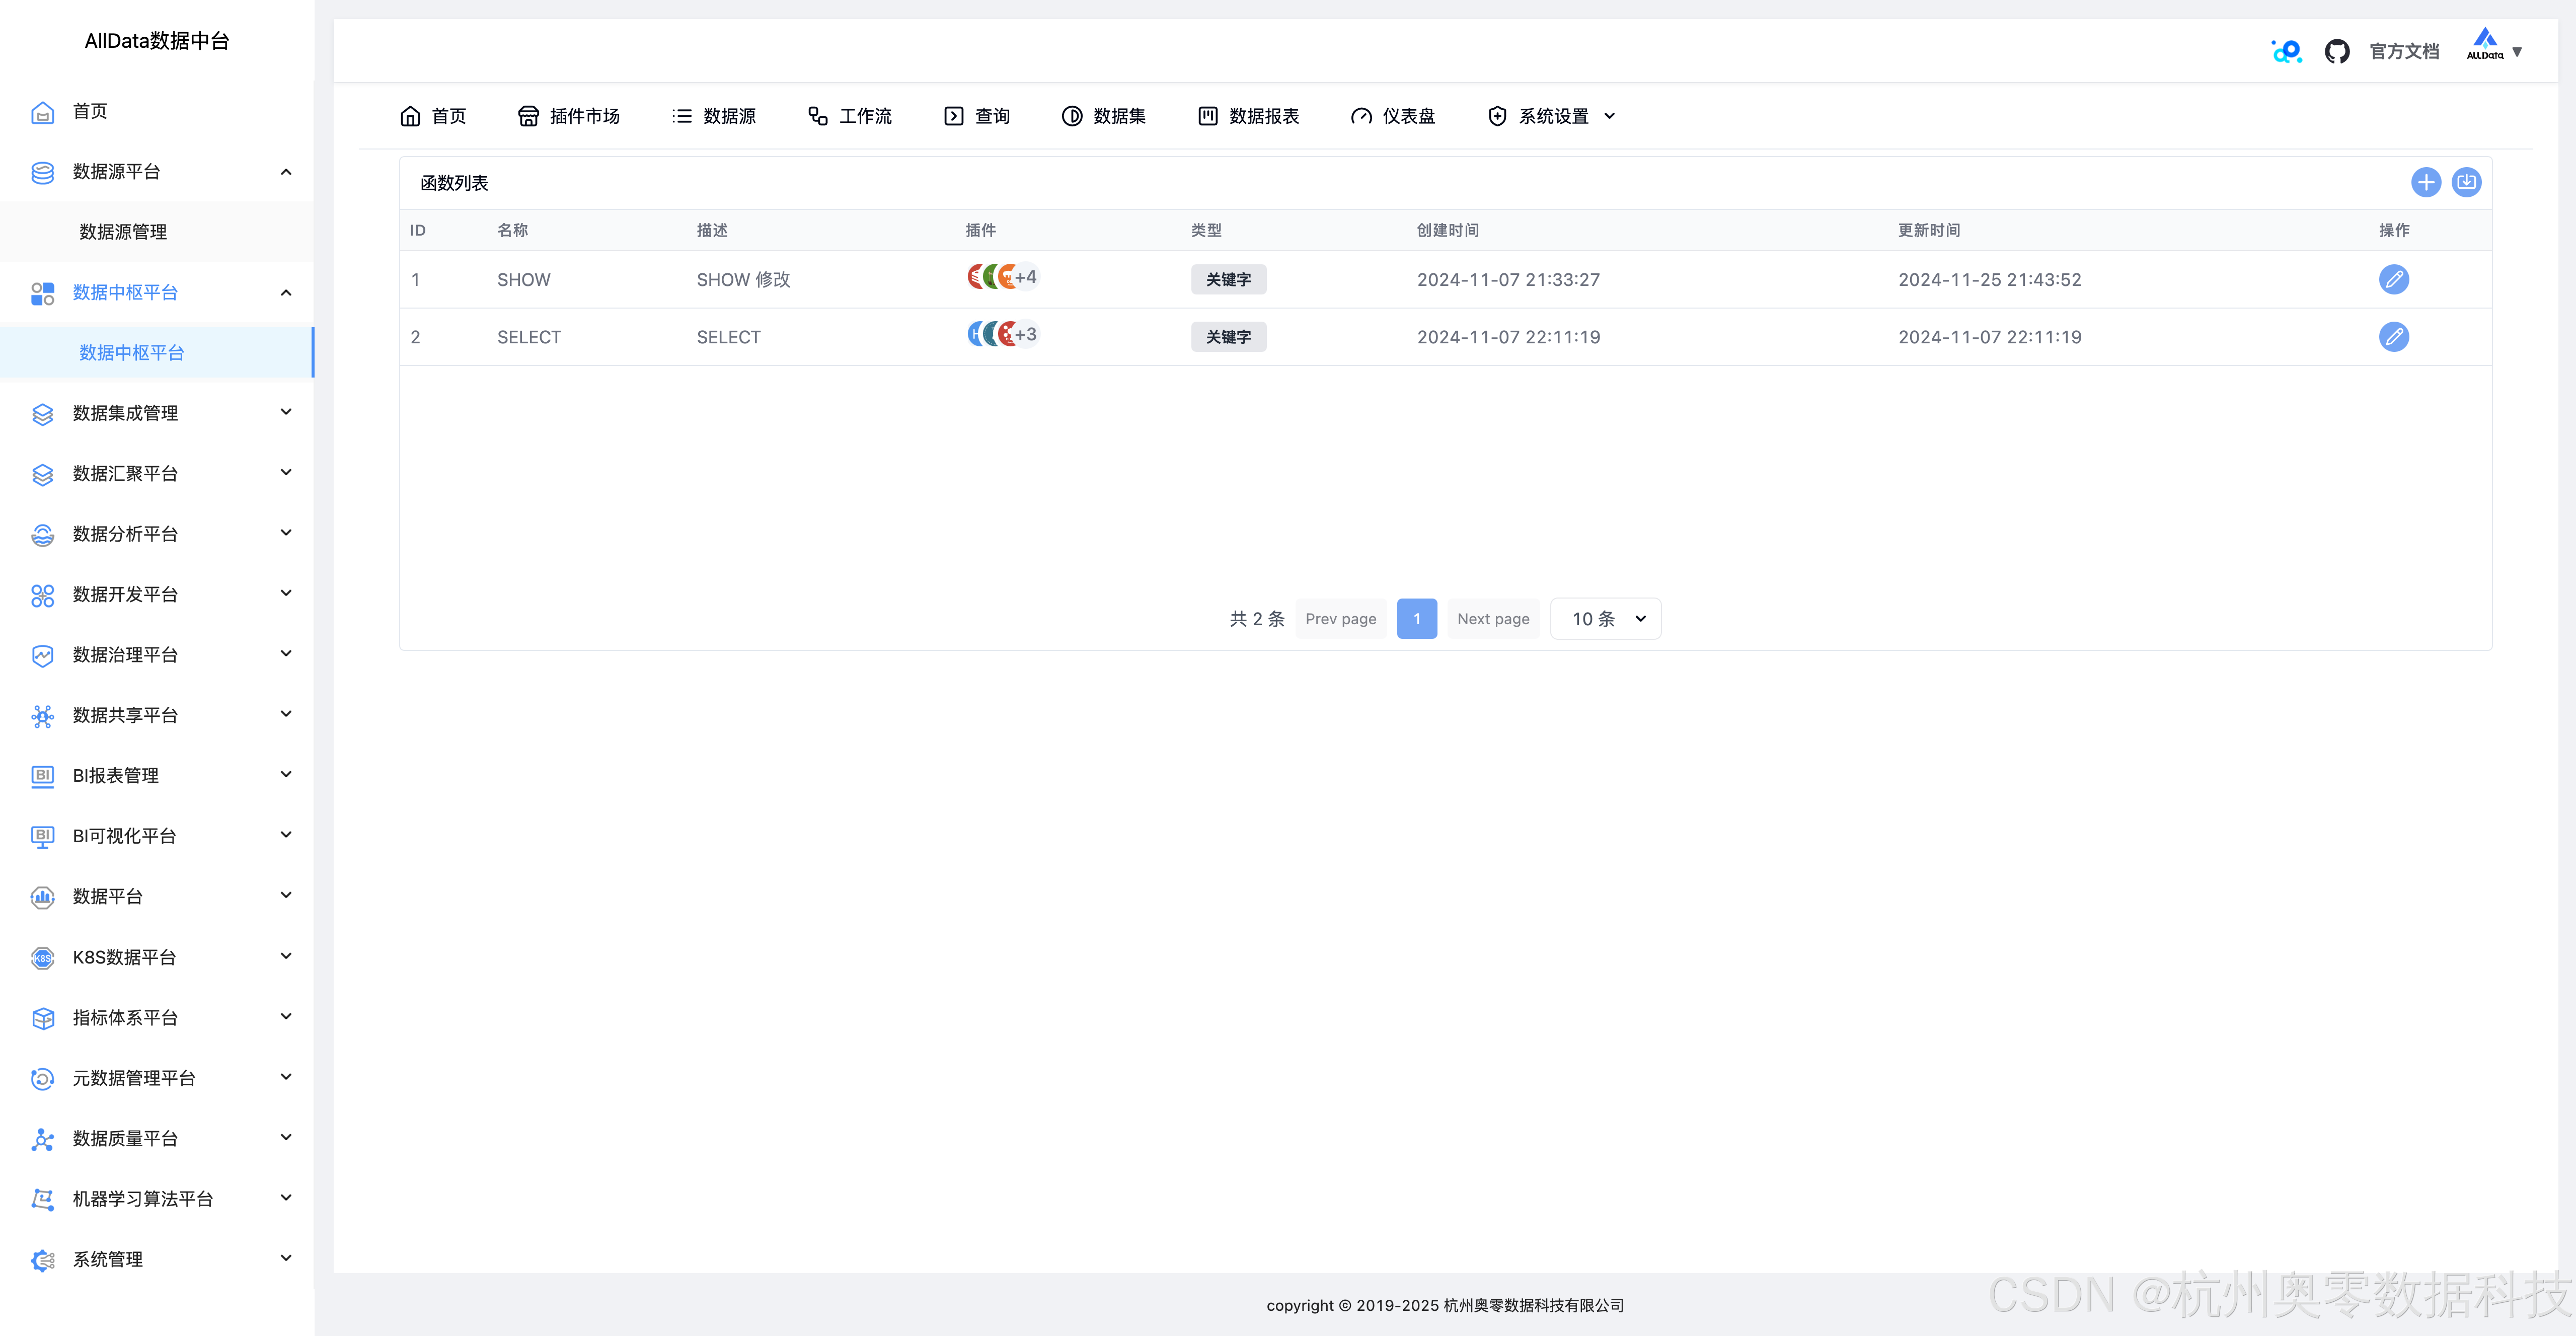The image size is (2576, 1336).
Task: Open 数据集 in top navigation
Action: 1104,116
